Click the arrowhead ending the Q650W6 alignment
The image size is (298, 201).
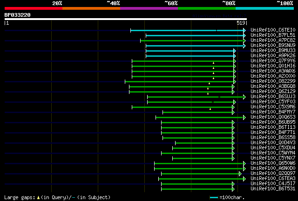point(244,164)
